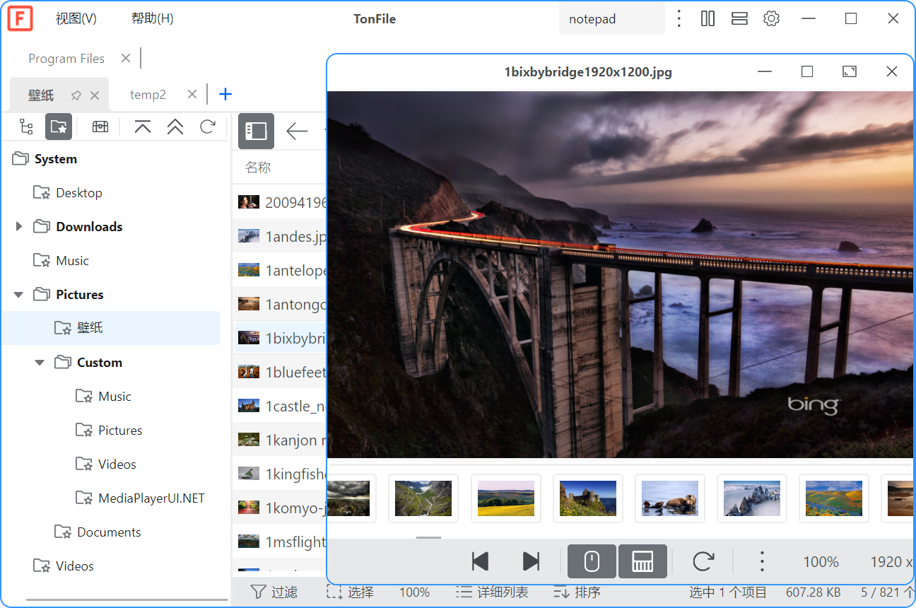The height and width of the screenshot is (608, 916).
Task: Open the 视图(V) menu
Action: 76,18
